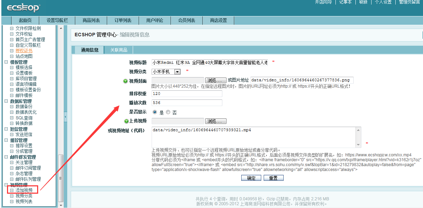Select 否 for 是否显示
This screenshot has width=423, height=208.
click(168, 112)
